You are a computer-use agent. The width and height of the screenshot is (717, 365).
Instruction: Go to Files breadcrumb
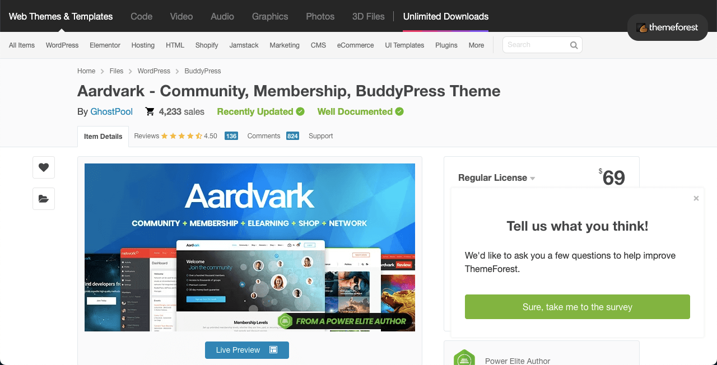[x=117, y=71]
